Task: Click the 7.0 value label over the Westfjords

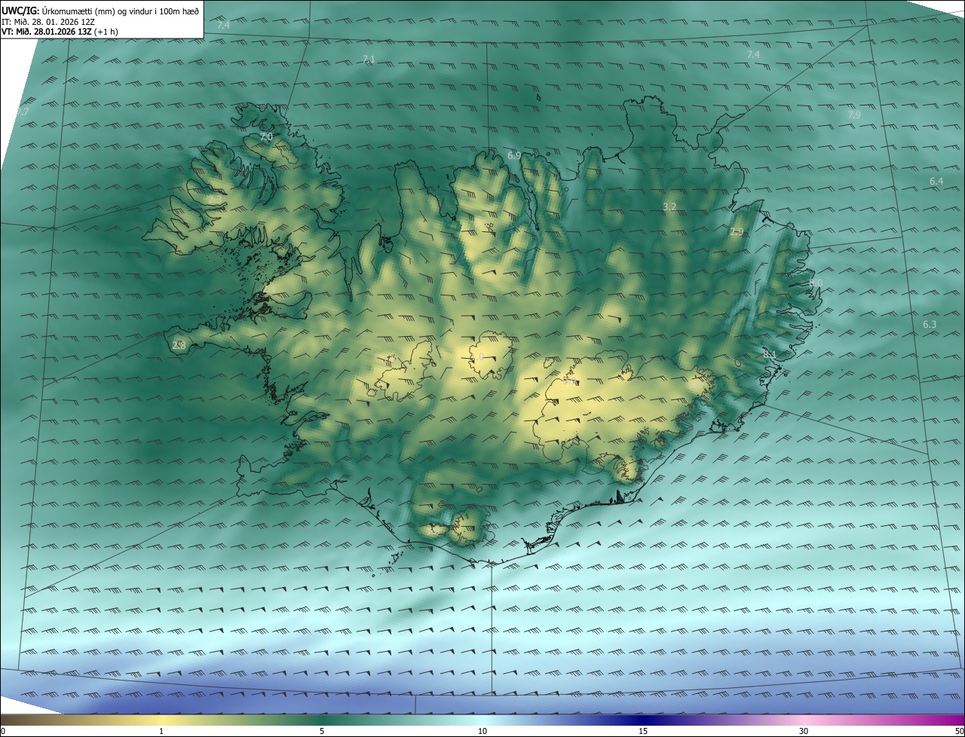Action: click(x=265, y=137)
